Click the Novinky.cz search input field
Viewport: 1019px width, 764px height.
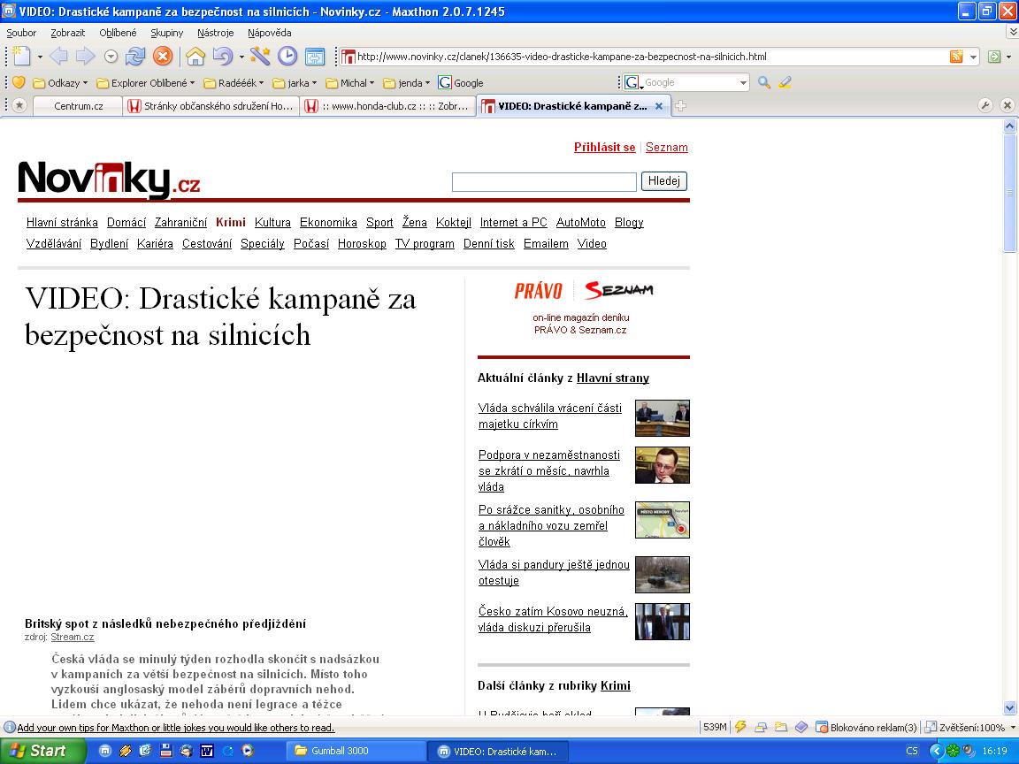pyautogui.click(x=544, y=182)
